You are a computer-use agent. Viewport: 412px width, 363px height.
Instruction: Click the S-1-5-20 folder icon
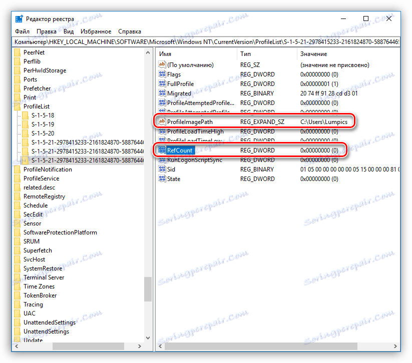25,133
